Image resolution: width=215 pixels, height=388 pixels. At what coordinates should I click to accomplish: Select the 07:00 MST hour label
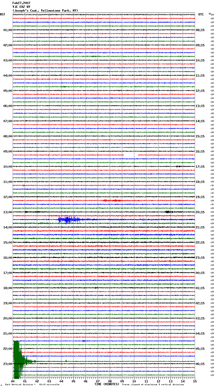pos(8,121)
